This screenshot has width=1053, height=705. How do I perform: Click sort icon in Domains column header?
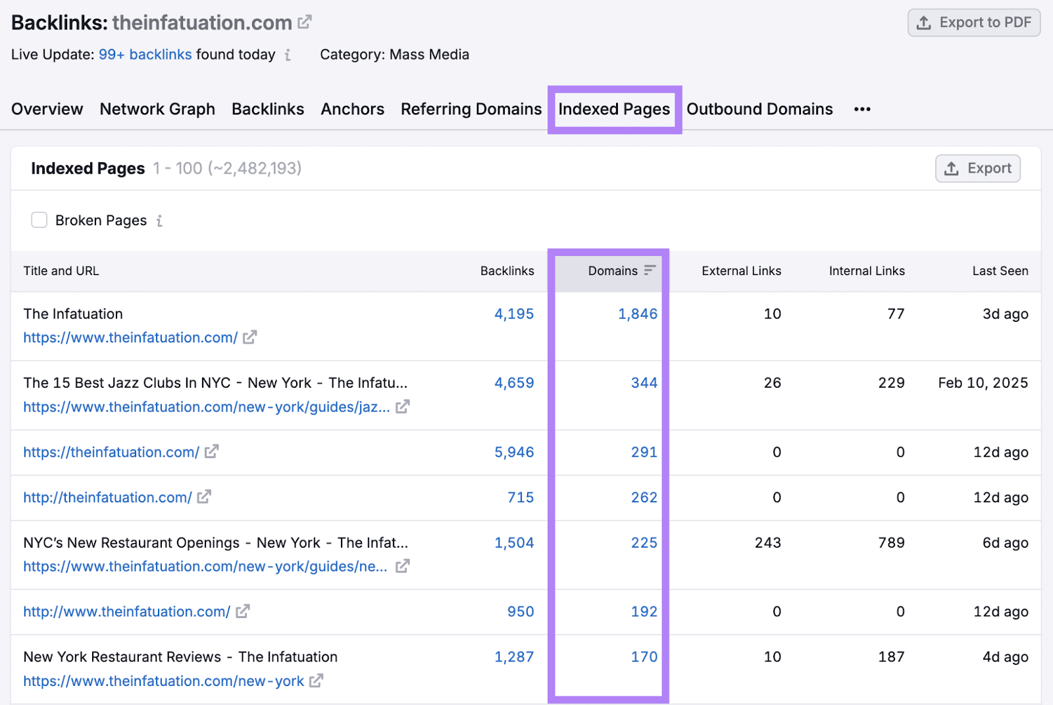pos(650,271)
